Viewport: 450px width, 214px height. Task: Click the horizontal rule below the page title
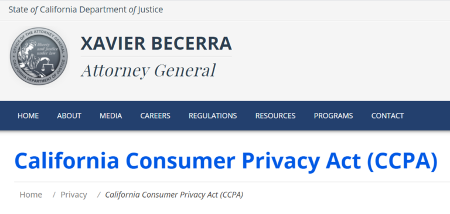pyautogui.click(x=232, y=182)
